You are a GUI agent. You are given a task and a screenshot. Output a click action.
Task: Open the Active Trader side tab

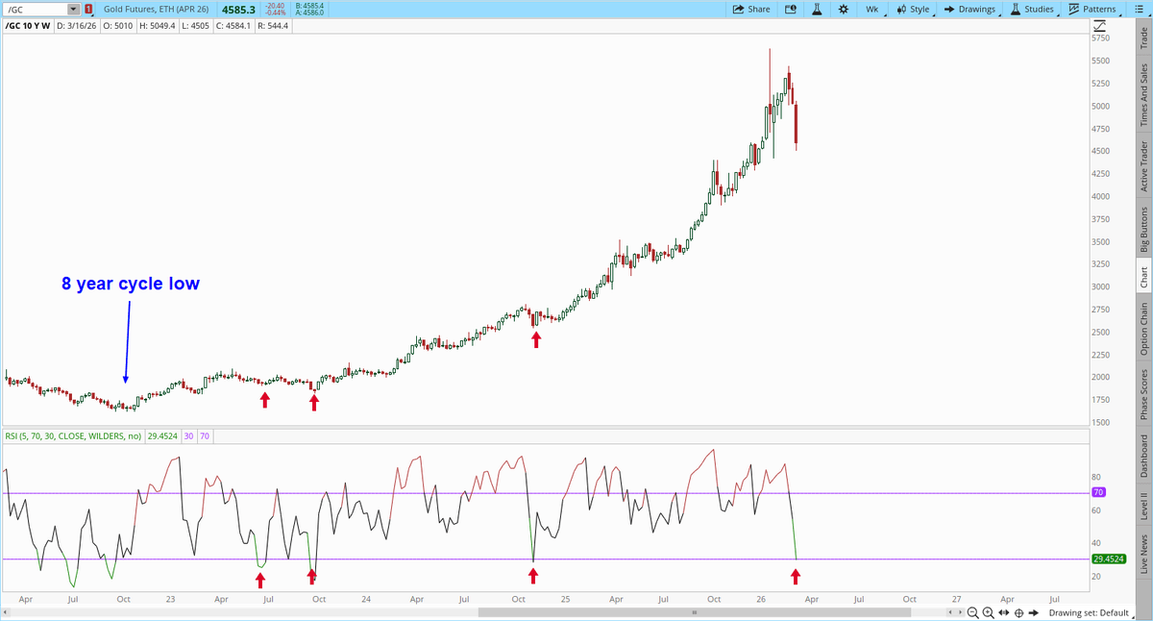1143,166
